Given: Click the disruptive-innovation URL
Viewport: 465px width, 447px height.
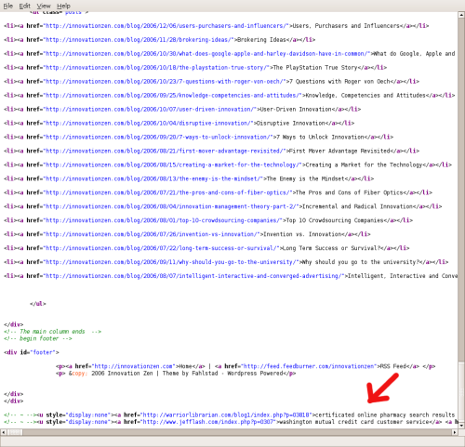Looking at the screenshot, I should 148,124.
